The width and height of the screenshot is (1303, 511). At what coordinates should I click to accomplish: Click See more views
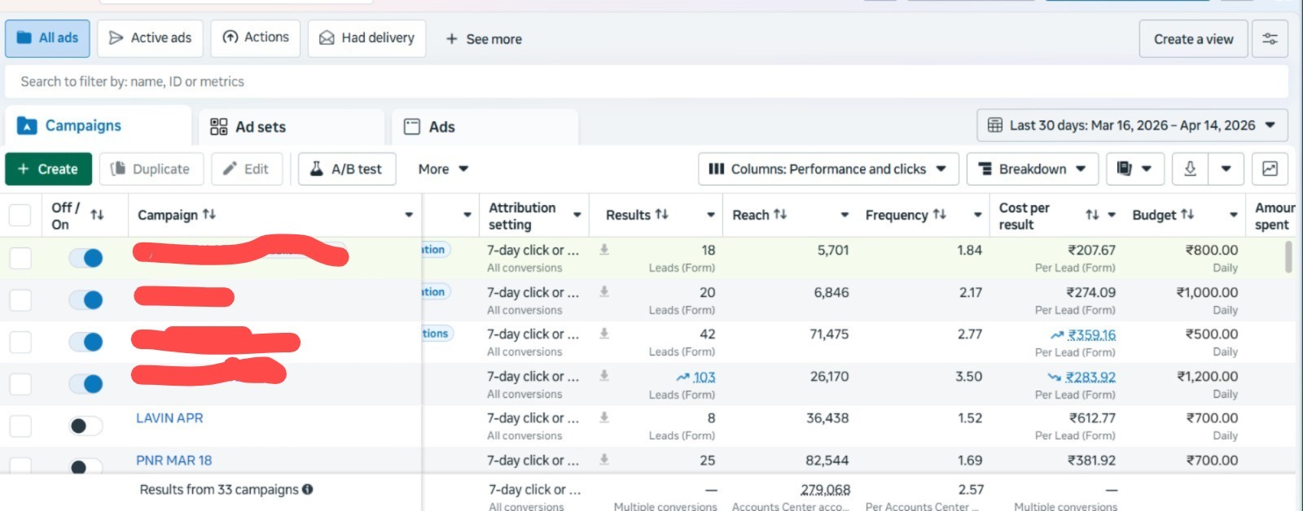[484, 38]
